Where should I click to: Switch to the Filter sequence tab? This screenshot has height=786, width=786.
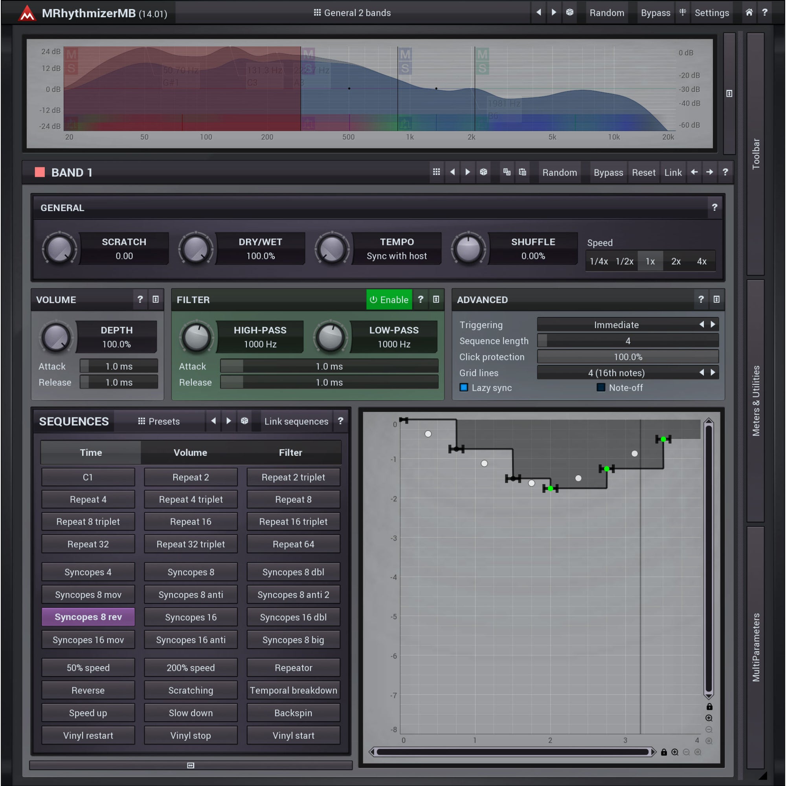[290, 452]
